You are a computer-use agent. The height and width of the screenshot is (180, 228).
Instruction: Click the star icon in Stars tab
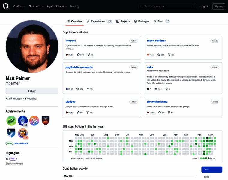155,21
